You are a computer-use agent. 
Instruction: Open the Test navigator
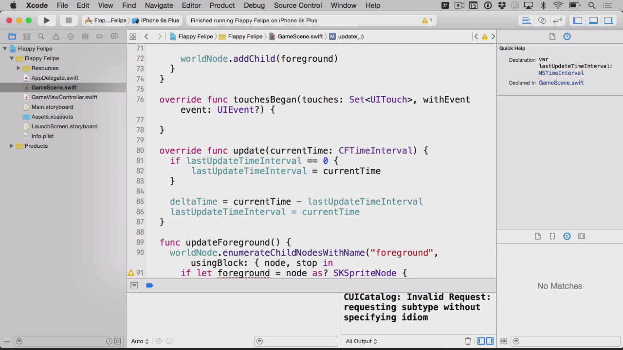71,36
